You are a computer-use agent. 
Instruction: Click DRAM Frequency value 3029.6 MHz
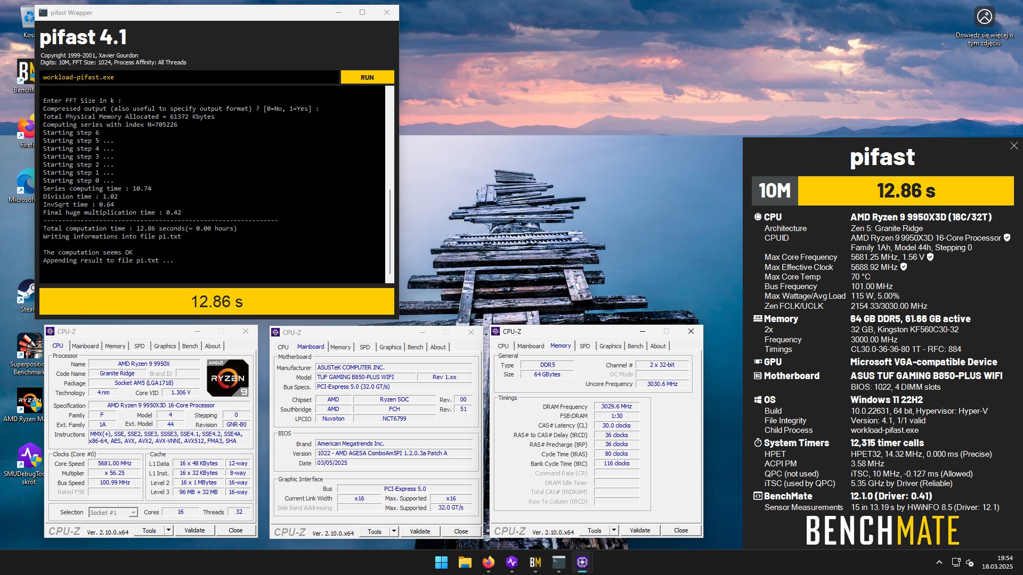[616, 406]
